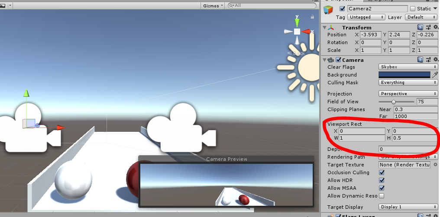
Task: Click the Camera2 name field
Action: (x=378, y=9)
